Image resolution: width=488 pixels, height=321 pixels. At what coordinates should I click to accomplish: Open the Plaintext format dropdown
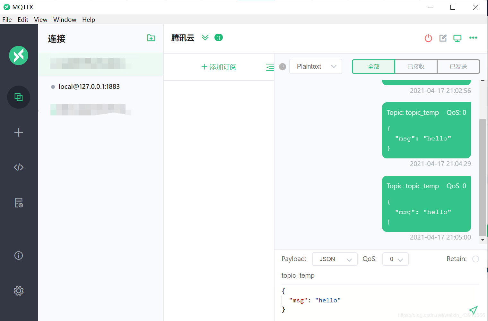[x=315, y=66]
